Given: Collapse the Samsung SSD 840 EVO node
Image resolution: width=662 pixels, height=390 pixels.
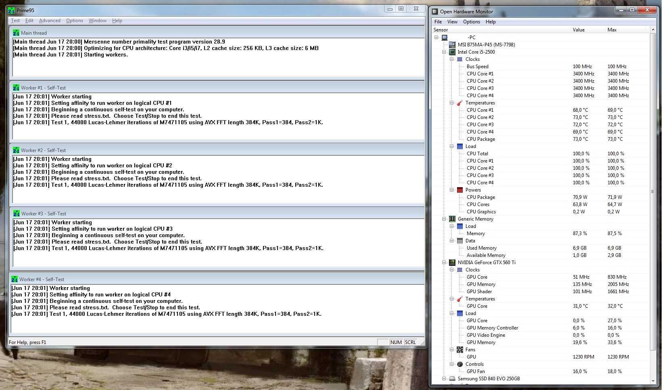Looking at the screenshot, I should click(x=444, y=379).
